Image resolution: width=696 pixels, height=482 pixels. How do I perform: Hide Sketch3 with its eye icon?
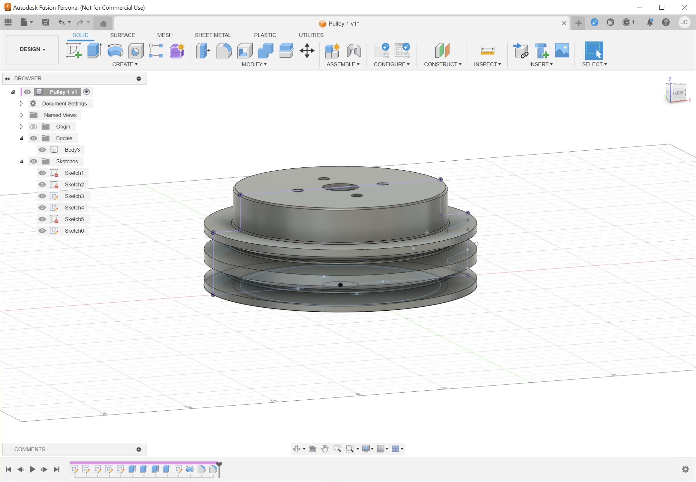coord(42,196)
